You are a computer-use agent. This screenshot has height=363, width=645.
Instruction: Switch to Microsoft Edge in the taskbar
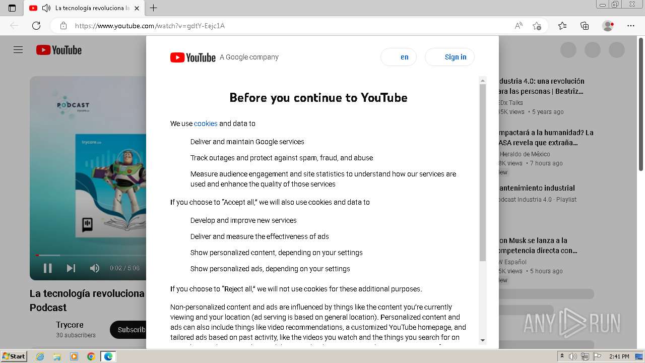point(108,356)
